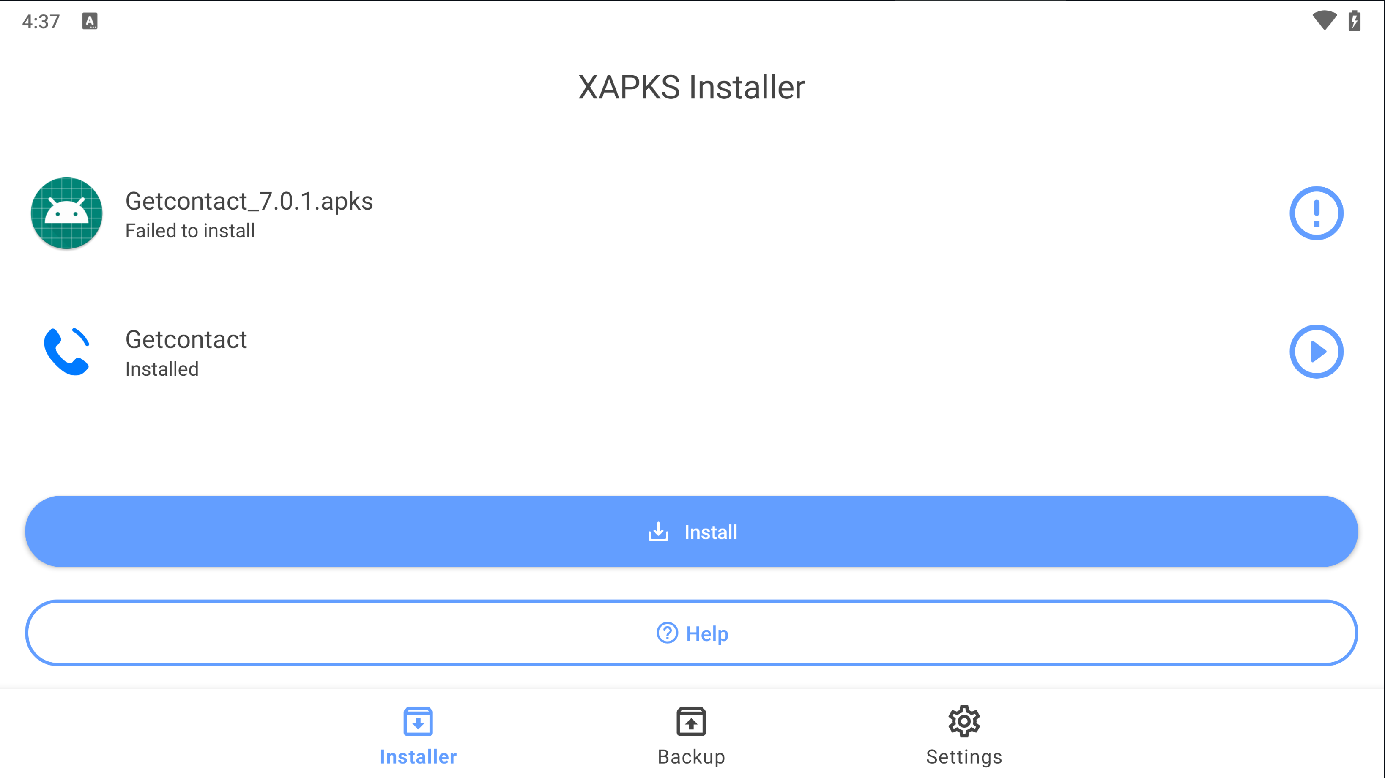1385x778 pixels.
Task: Launch Getcontact with the play icon
Action: point(1316,352)
